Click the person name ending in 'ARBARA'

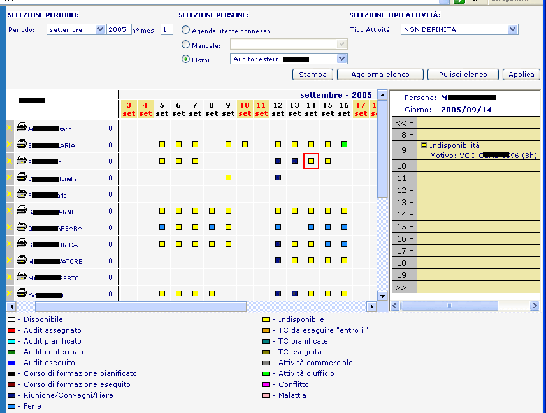(x=55, y=228)
